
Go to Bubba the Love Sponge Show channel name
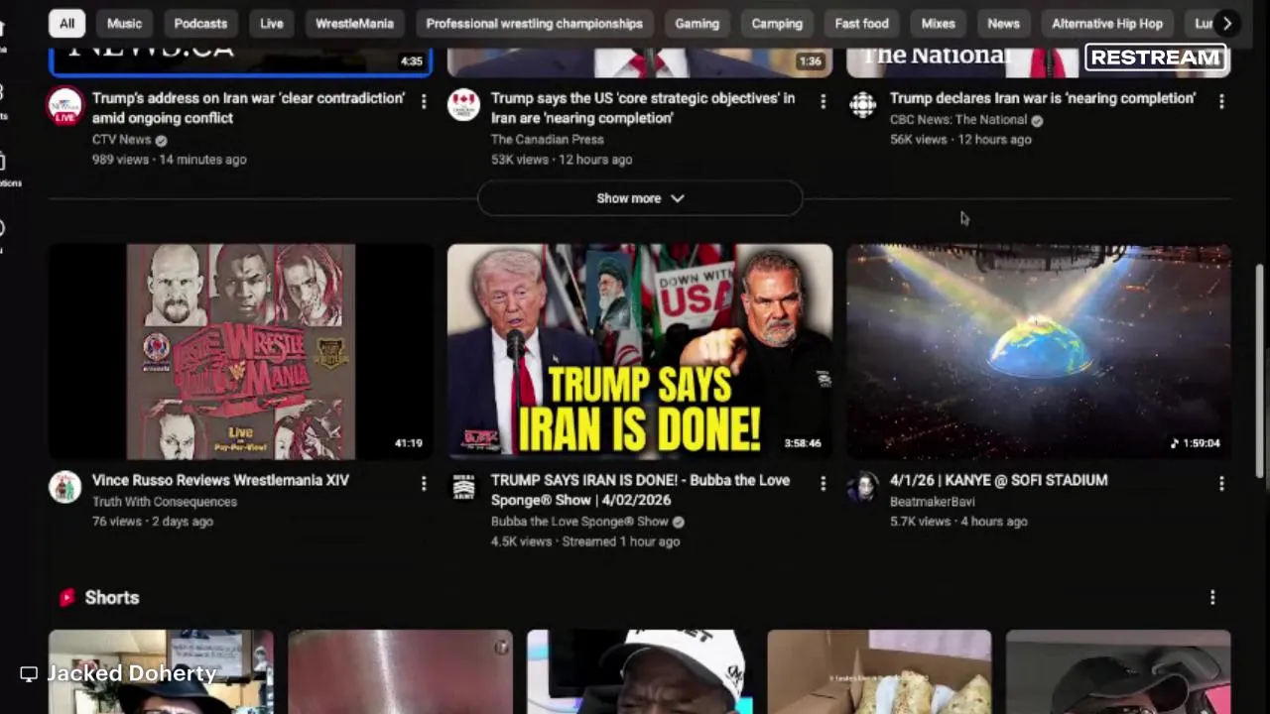click(x=579, y=522)
